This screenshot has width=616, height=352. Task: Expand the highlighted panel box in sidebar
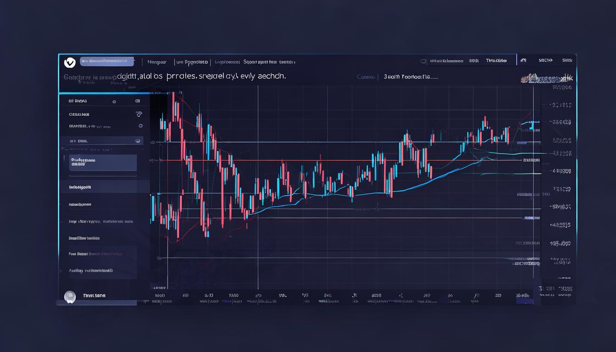(103, 163)
